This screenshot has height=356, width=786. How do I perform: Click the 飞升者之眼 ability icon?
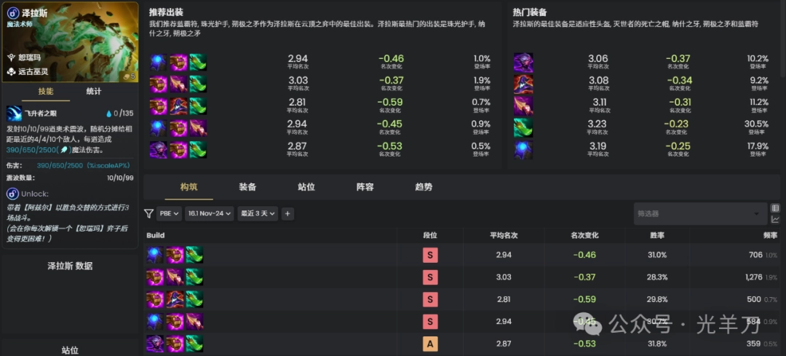click(x=14, y=113)
